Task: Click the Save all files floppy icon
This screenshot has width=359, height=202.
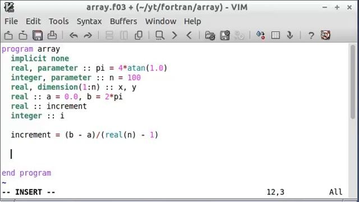Action: coord(38,35)
